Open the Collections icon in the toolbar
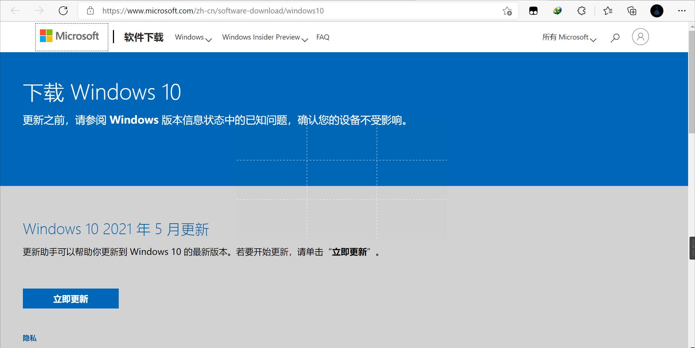This screenshot has height=348, width=695. click(632, 11)
